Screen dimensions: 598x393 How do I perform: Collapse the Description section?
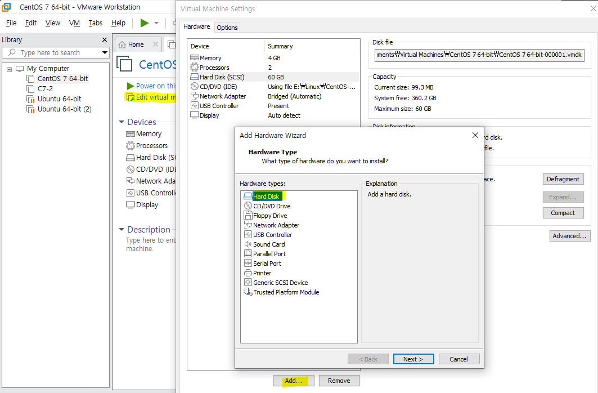coord(122,230)
